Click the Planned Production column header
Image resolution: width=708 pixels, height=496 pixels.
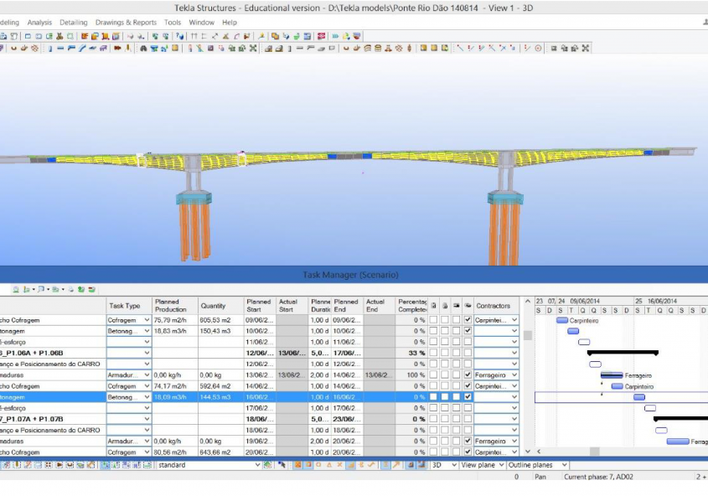tap(173, 306)
